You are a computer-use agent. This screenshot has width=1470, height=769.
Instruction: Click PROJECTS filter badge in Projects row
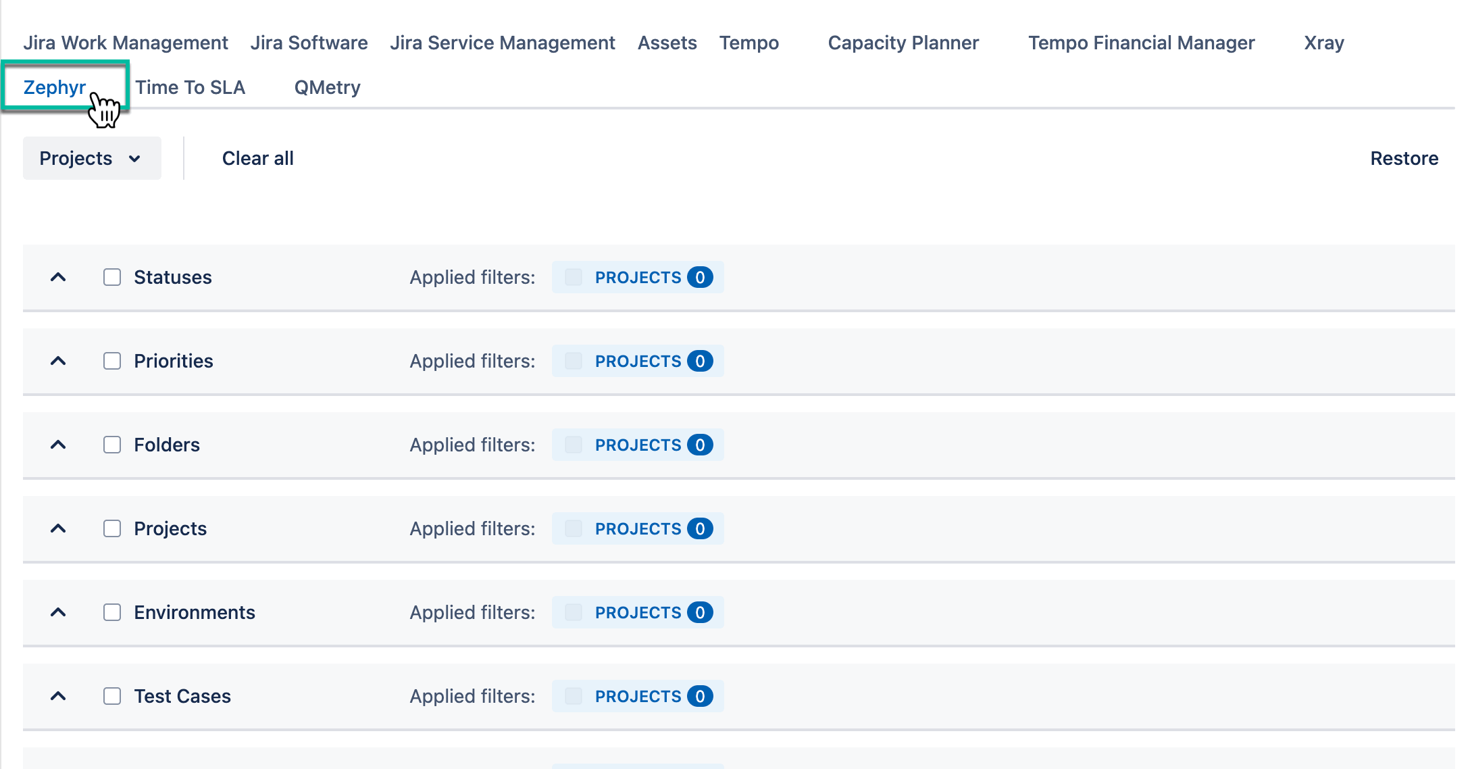(638, 528)
